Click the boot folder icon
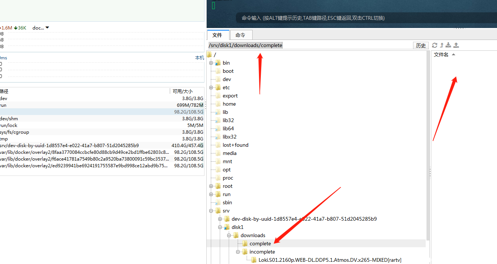Screen dimensions: 497x264 tap(218, 71)
